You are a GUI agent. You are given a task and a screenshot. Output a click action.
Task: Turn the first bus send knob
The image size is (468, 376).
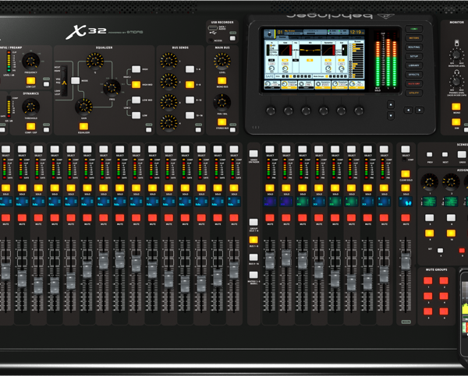click(168, 61)
